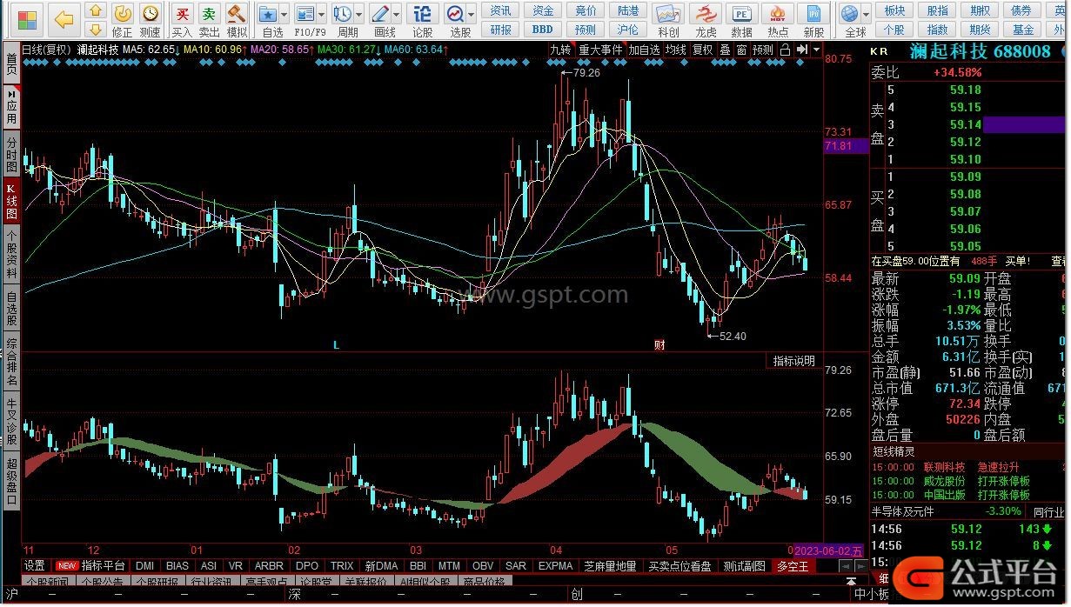Click the 半导体及元件 sector label
Viewport: 1071px width, 607px height.
904,511
